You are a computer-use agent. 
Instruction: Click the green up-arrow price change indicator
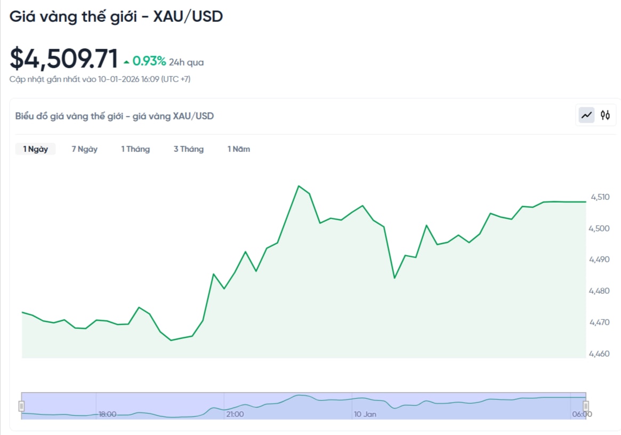(x=126, y=62)
